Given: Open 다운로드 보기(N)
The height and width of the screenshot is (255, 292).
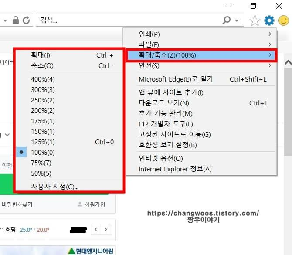Looking at the screenshot, I should pyautogui.click(x=201, y=103).
